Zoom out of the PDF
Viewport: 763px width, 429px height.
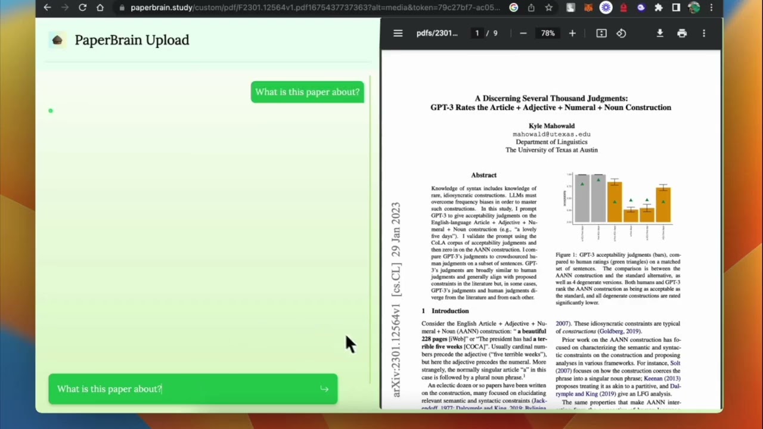tap(523, 33)
